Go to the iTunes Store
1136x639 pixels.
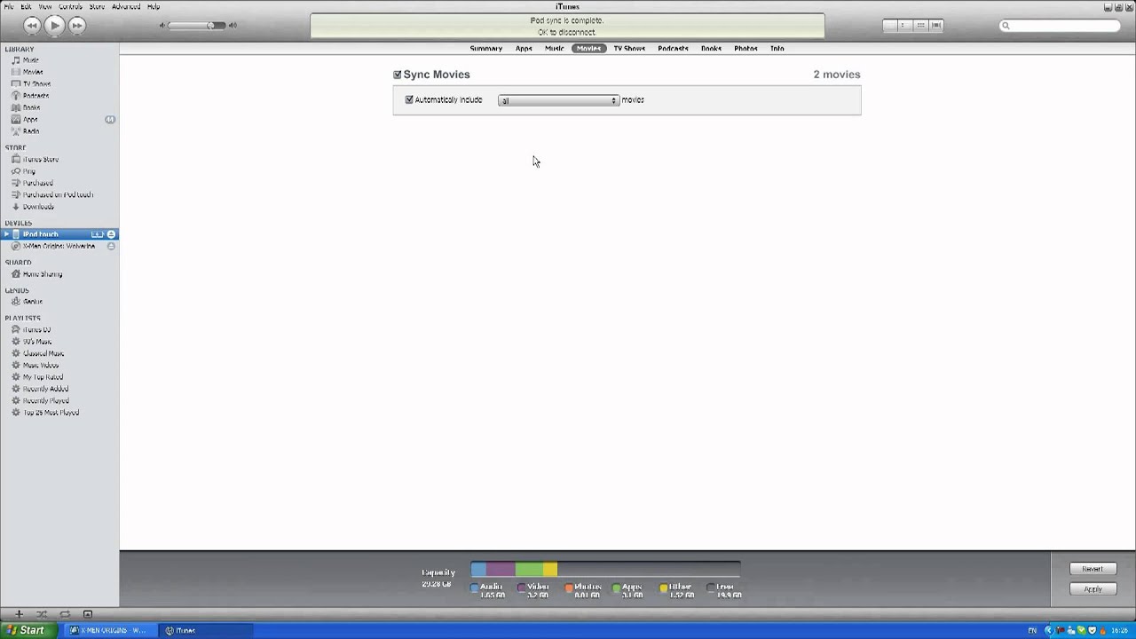pos(40,160)
